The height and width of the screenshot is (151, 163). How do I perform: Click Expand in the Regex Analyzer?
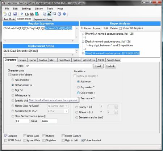(x=97, y=28)
